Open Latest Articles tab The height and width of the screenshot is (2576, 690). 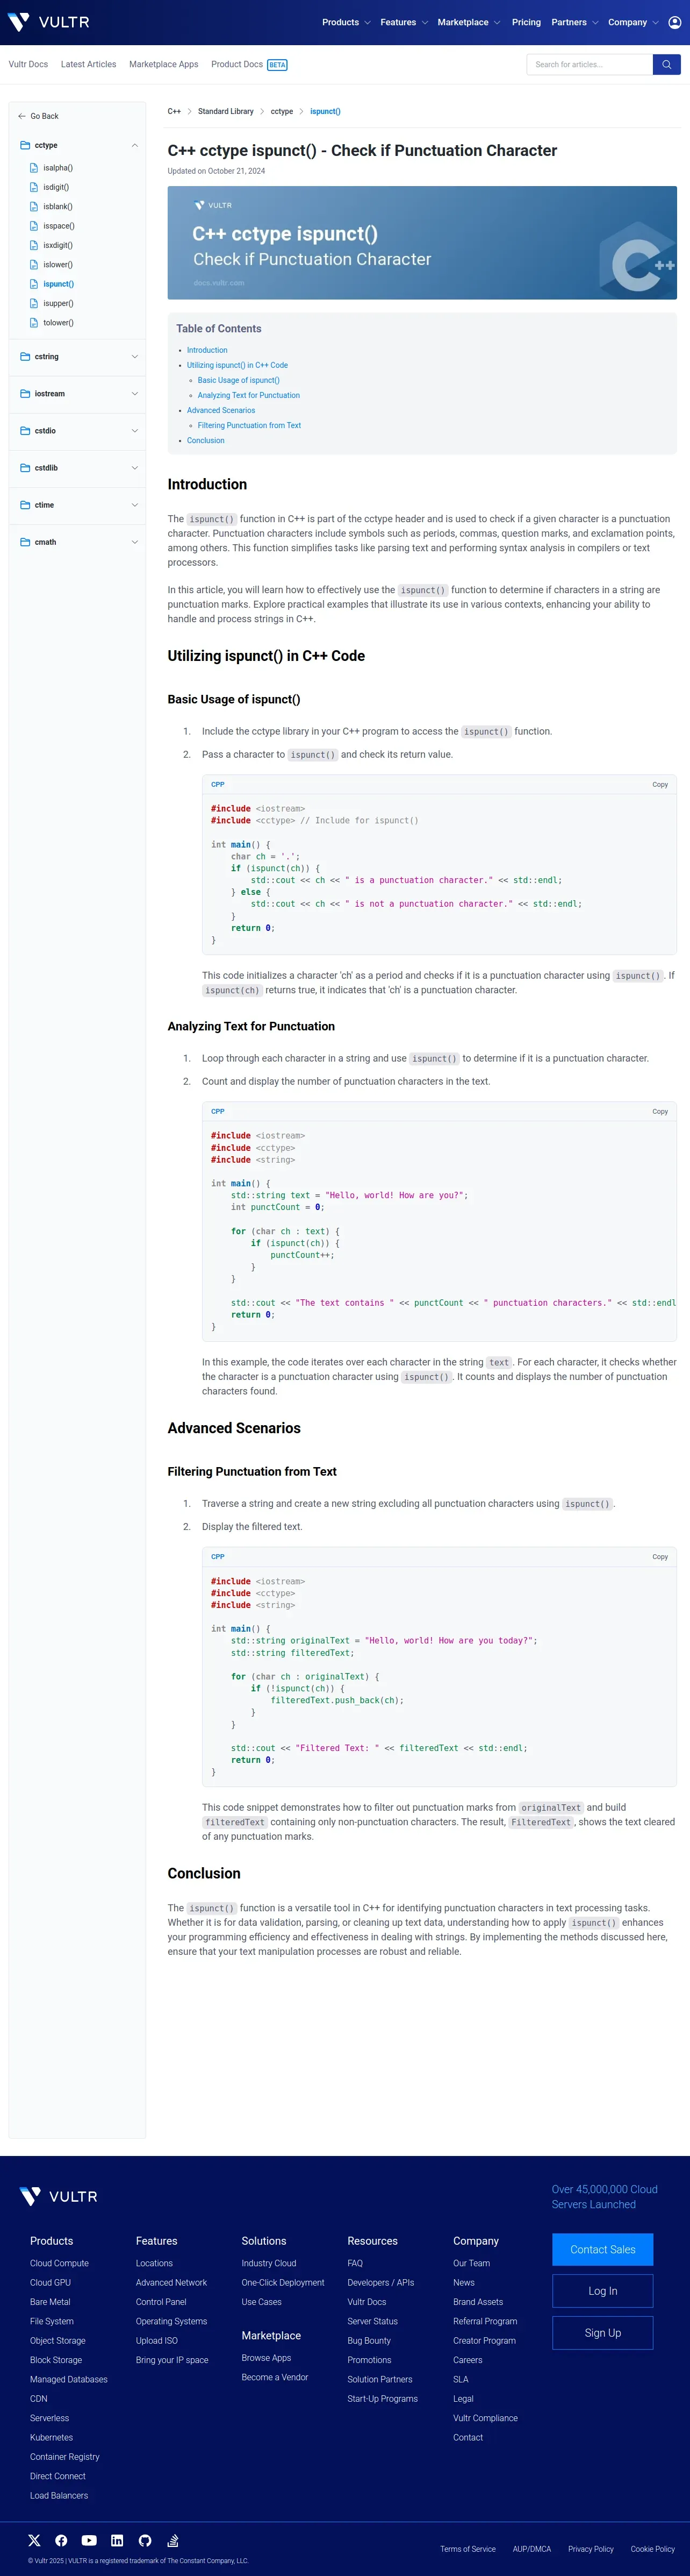(x=88, y=64)
